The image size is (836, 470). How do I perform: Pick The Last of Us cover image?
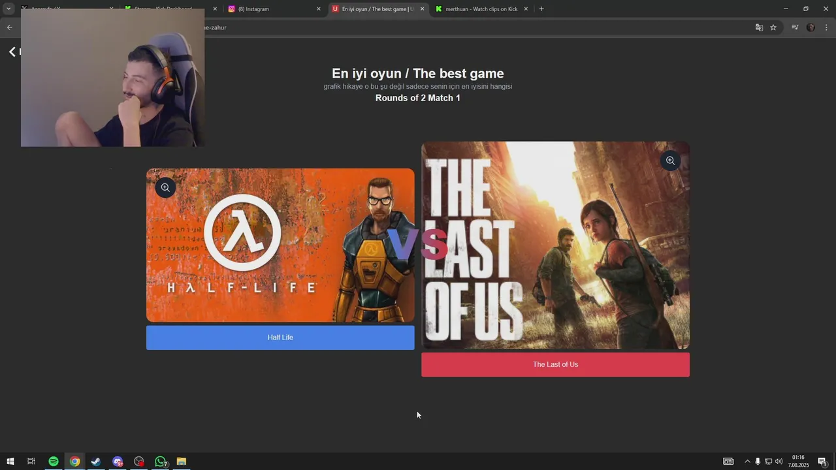click(x=555, y=245)
